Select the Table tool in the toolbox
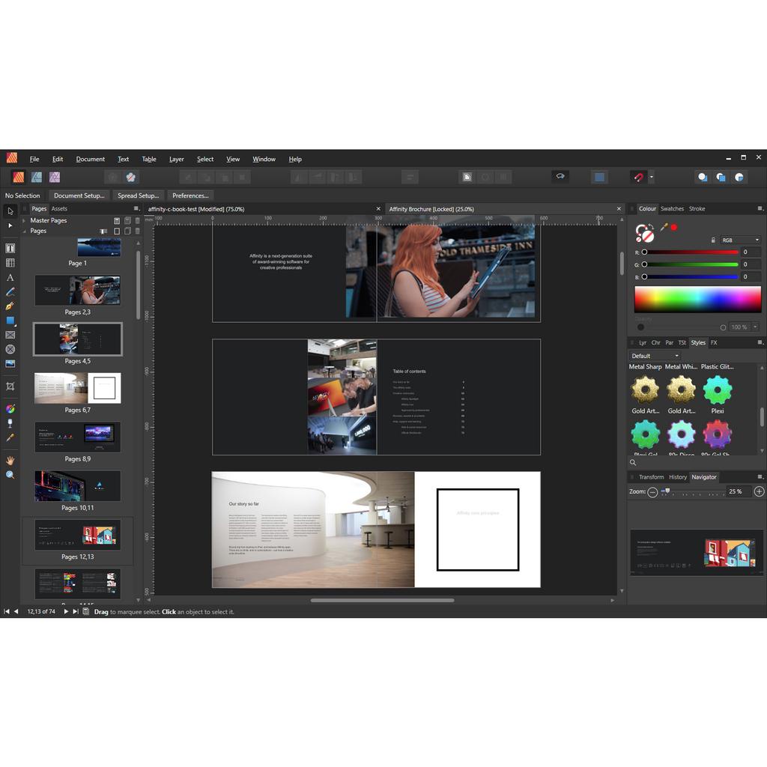The image size is (767, 767). (x=10, y=263)
